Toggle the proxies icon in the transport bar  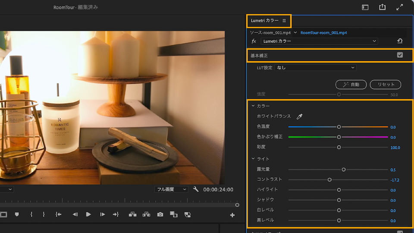(188, 214)
